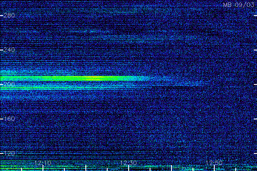Click the 12:30 time axis label
The width and height of the screenshot is (257, 171).
[128, 163]
